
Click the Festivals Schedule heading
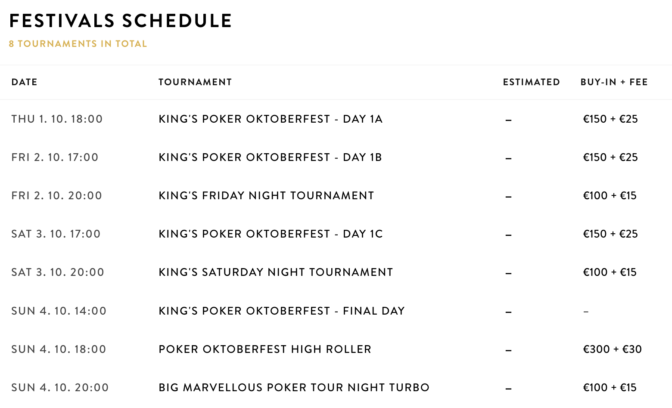121,21
